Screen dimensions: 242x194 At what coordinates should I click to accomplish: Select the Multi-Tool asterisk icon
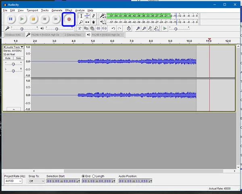[x=94, y=22]
